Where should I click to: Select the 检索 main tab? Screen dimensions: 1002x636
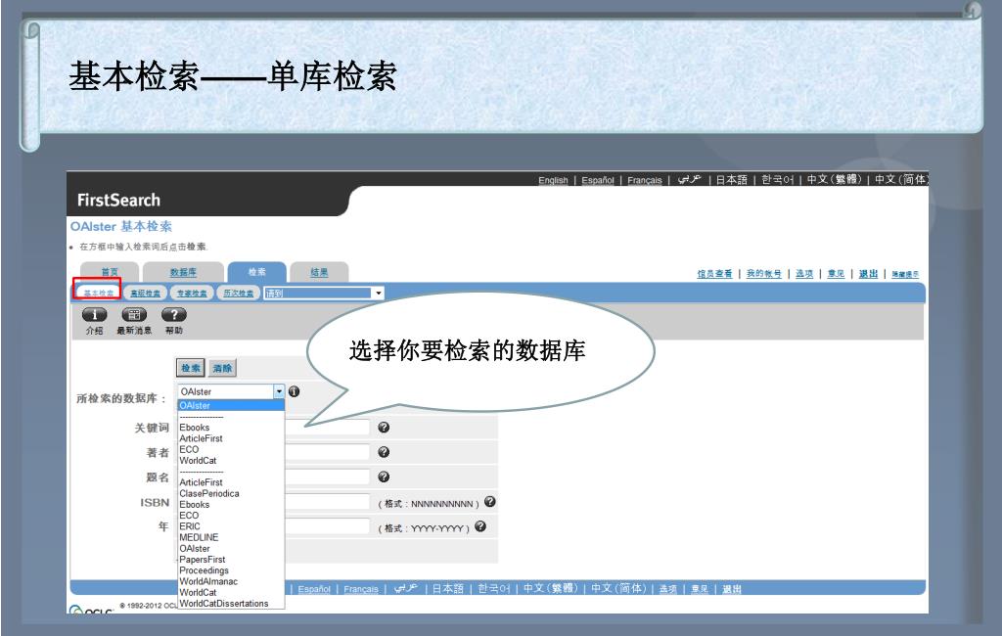(x=257, y=272)
